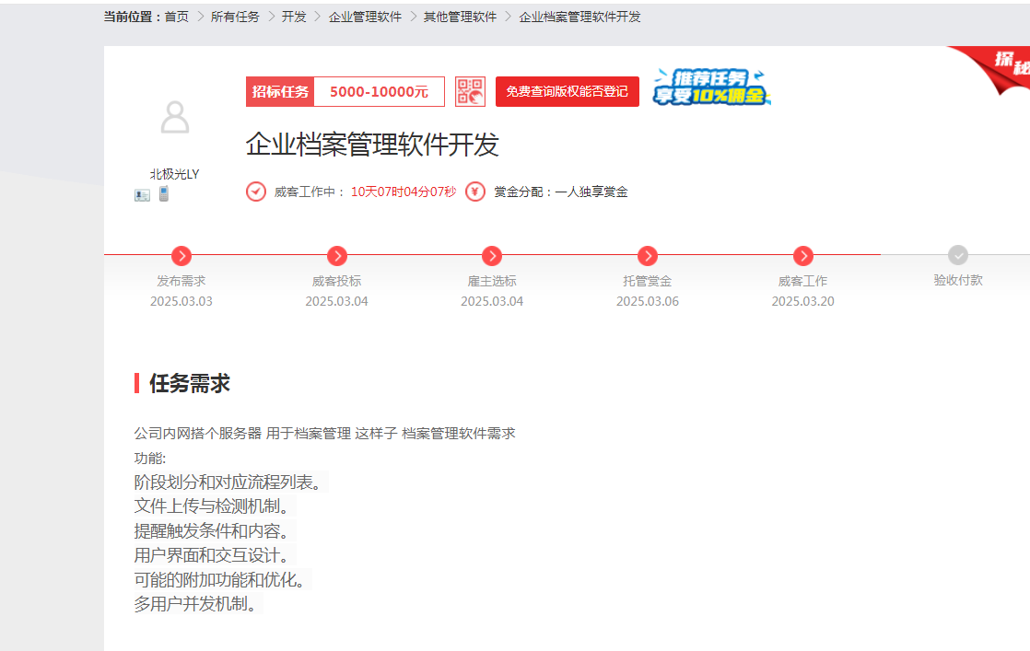
Task: Click the grey 验收付款 step marker
Action: (x=958, y=256)
